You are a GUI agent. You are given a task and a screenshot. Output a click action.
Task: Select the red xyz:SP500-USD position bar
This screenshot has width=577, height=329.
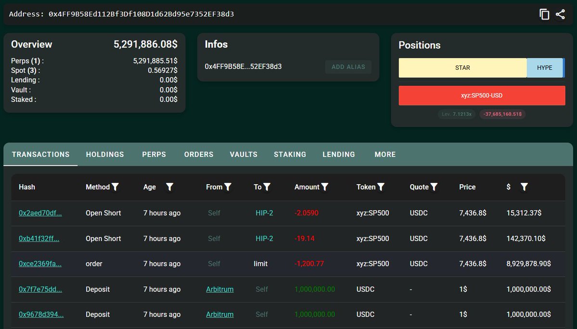[x=482, y=96]
